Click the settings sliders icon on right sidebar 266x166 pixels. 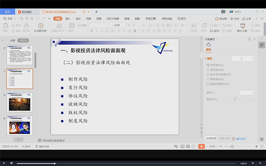coord(262,45)
